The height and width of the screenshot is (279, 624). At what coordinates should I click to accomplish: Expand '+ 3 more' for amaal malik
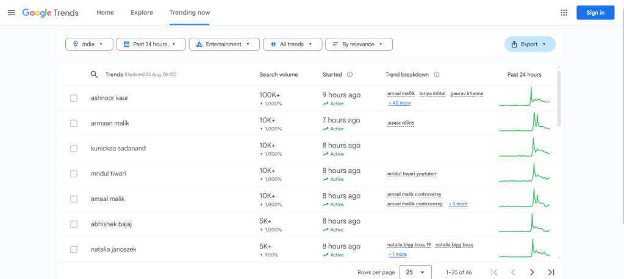pyautogui.click(x=458, y=204)
